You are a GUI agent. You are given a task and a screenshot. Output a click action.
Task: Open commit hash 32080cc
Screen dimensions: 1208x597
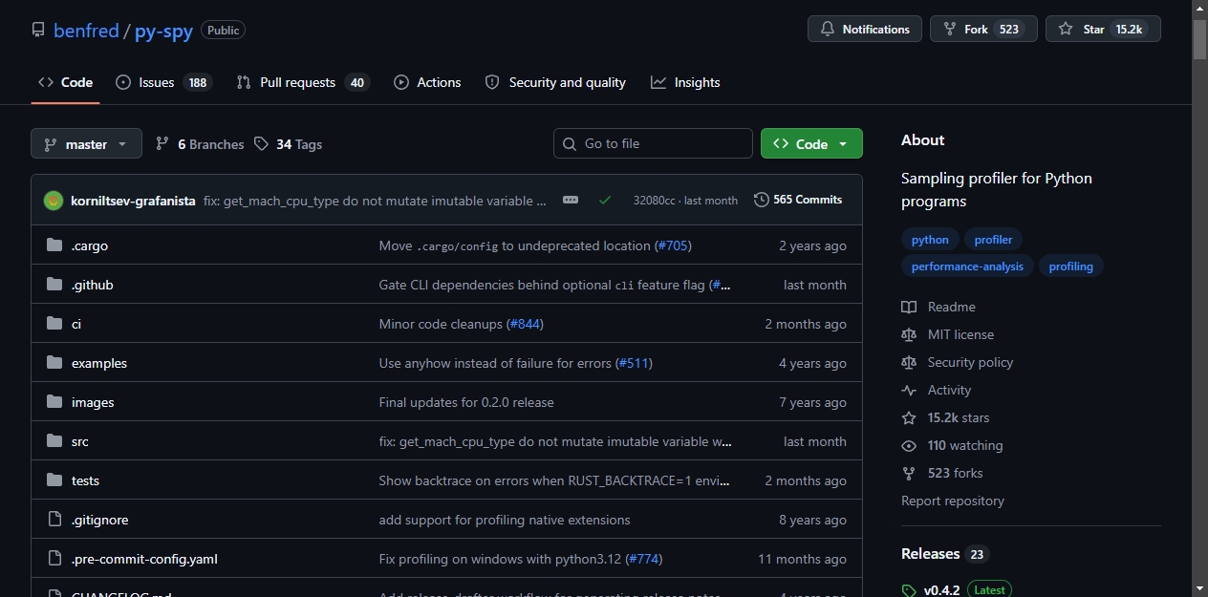point(654,201)
